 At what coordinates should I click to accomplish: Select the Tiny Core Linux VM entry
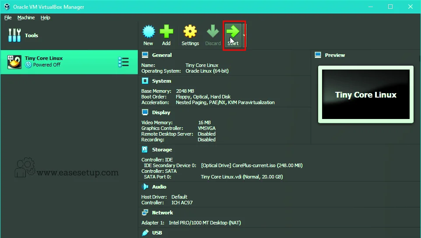click(x=69, y=62)
